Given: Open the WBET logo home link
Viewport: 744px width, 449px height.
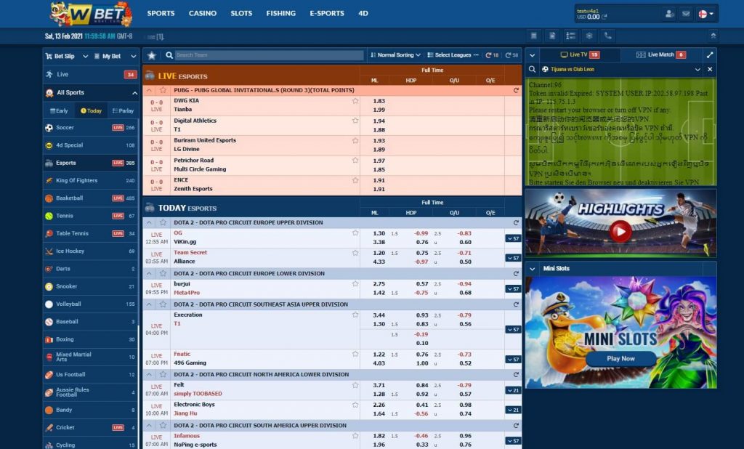Looking at the screenshot, I should pyautogui.click(x=92, y=14).
